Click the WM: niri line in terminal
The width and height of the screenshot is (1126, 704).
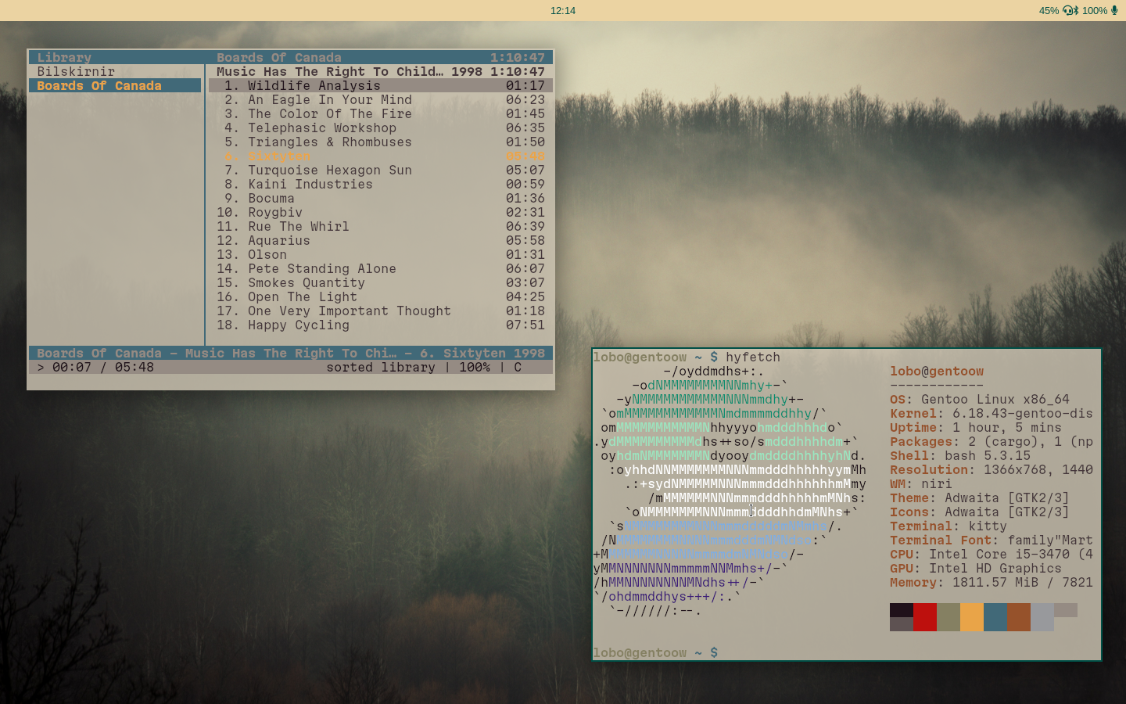921,483
